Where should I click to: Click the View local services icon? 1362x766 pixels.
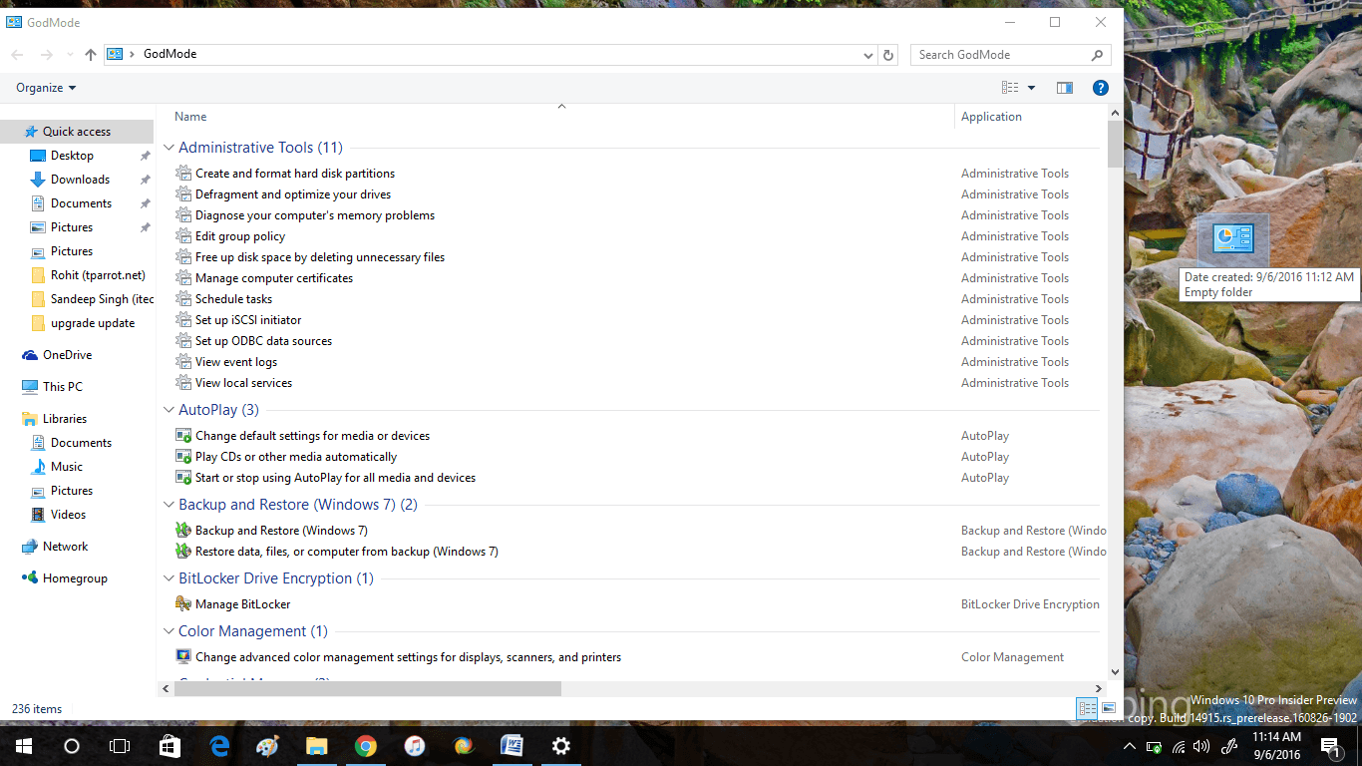click(x=183, y=383)
